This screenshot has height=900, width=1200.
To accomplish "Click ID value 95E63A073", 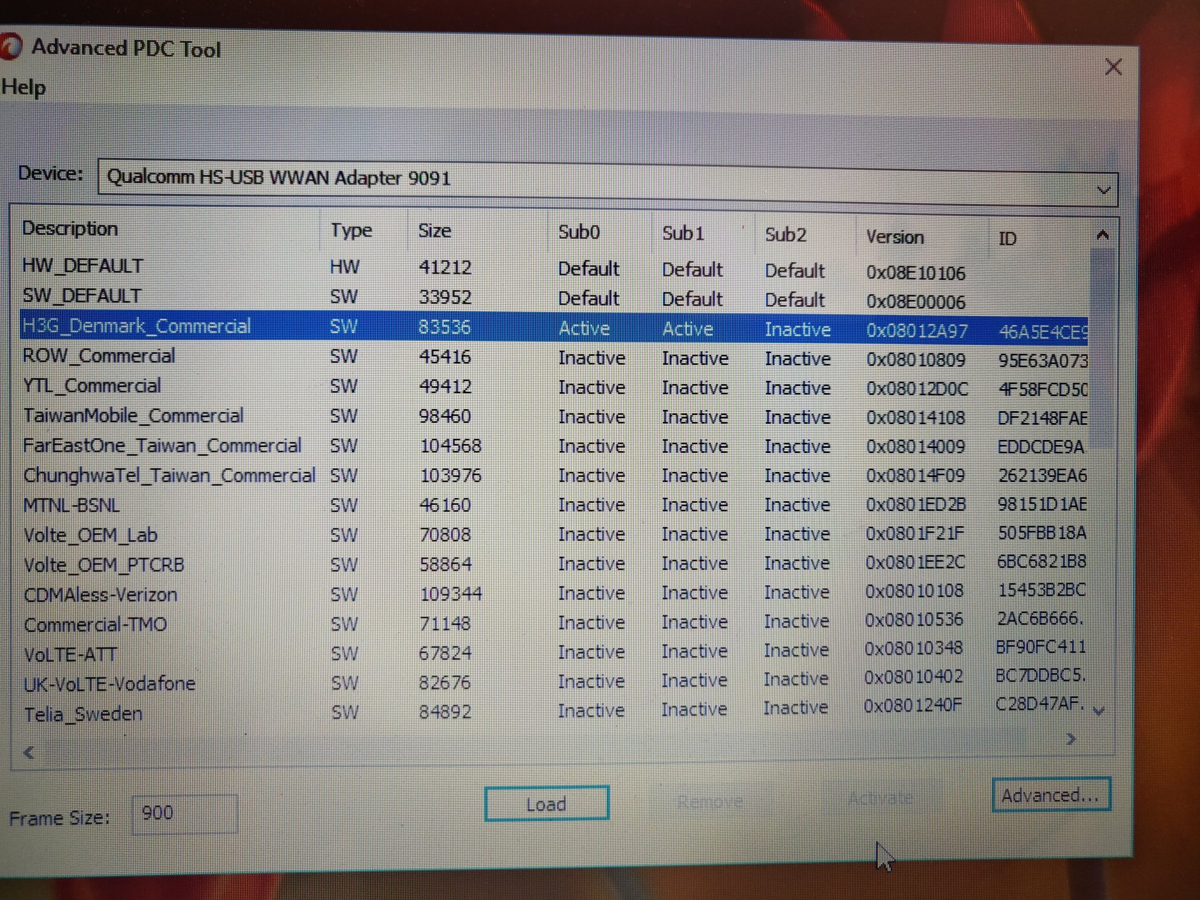I will coord(1042,361).
